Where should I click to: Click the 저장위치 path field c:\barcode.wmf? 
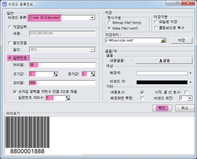point(133,40)
